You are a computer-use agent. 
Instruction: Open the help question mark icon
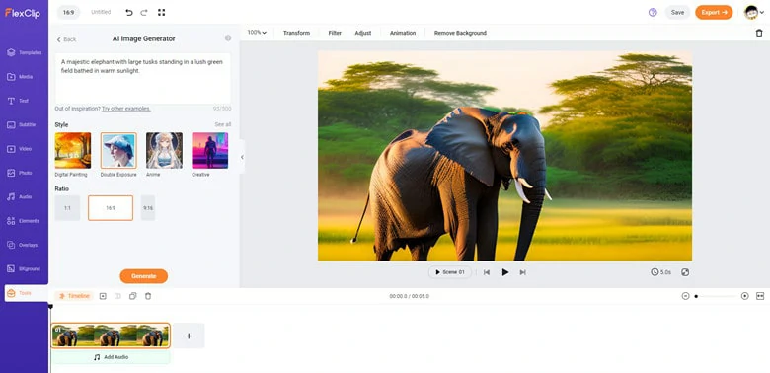tap(653, 12)
